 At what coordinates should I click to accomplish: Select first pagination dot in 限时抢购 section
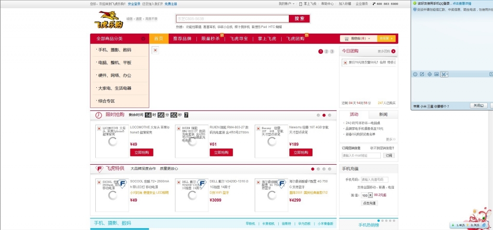[x=318, y=115]
